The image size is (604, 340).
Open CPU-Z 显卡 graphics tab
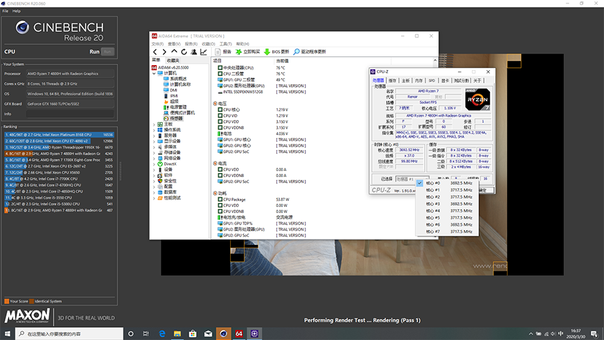pos(445,81)
